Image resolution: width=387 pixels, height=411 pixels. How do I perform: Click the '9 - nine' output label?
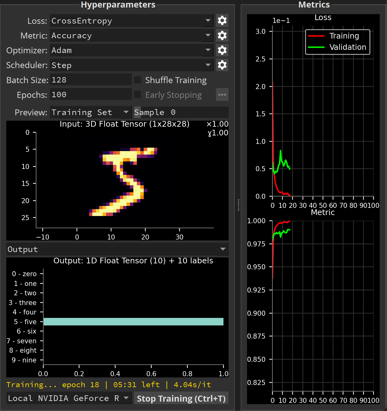(24, 360)
